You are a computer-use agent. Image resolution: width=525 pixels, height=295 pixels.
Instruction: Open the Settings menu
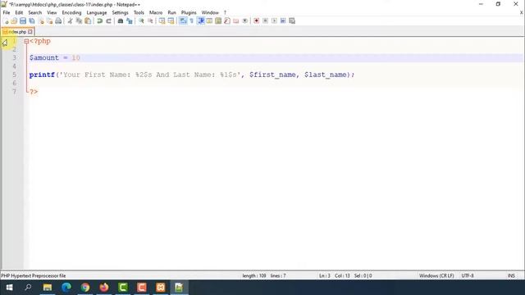(121, 13)
